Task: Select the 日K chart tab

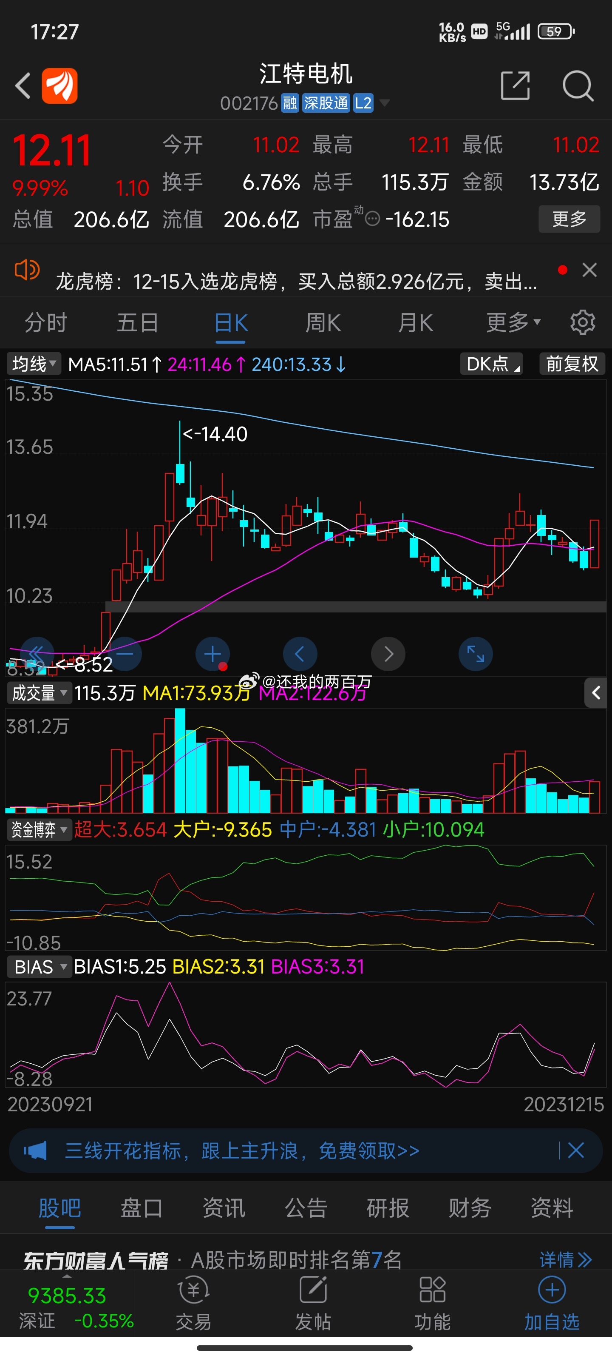Action: click(231, 322)
